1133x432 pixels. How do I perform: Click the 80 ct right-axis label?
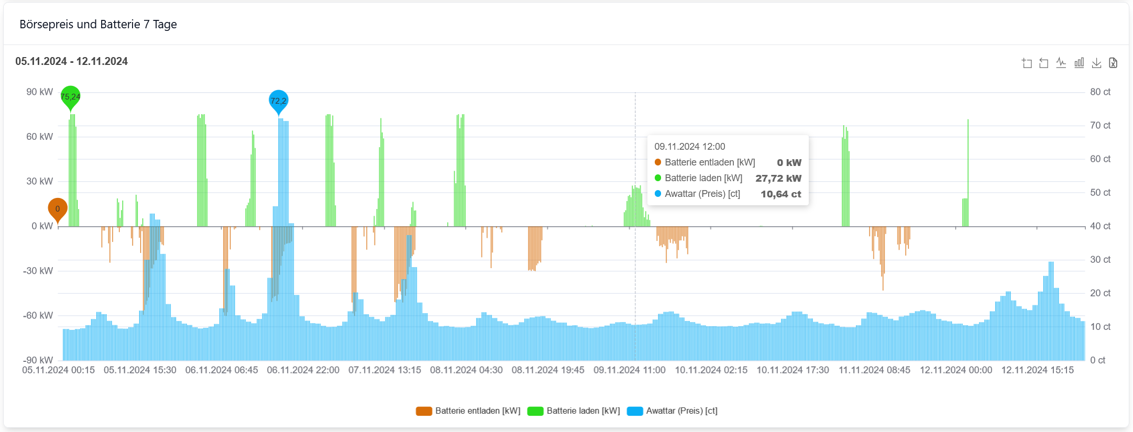tap(1100, 92)
